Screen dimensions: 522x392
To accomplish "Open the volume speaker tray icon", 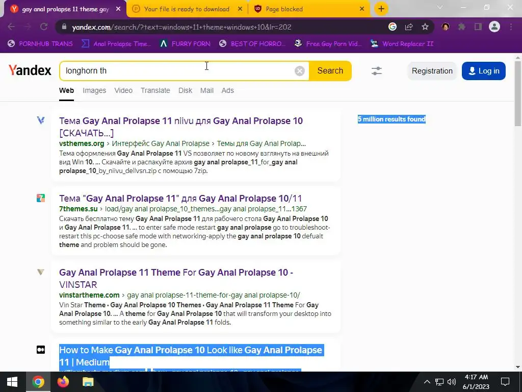I will click(452, 382).
